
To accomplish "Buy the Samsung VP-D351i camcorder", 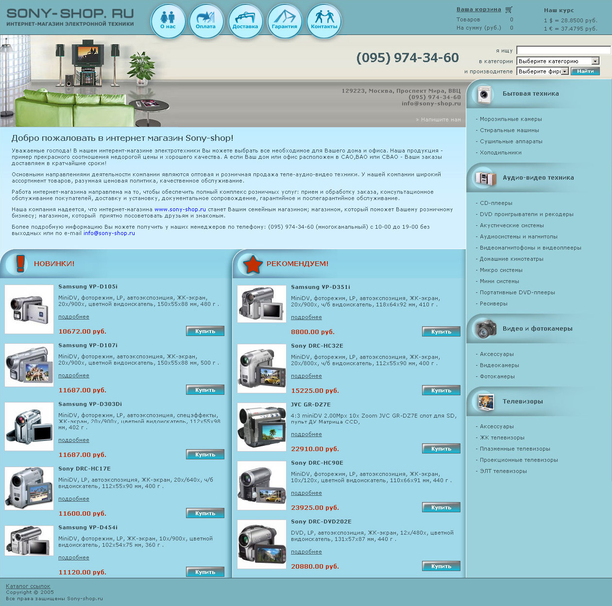I will [441, 332].
